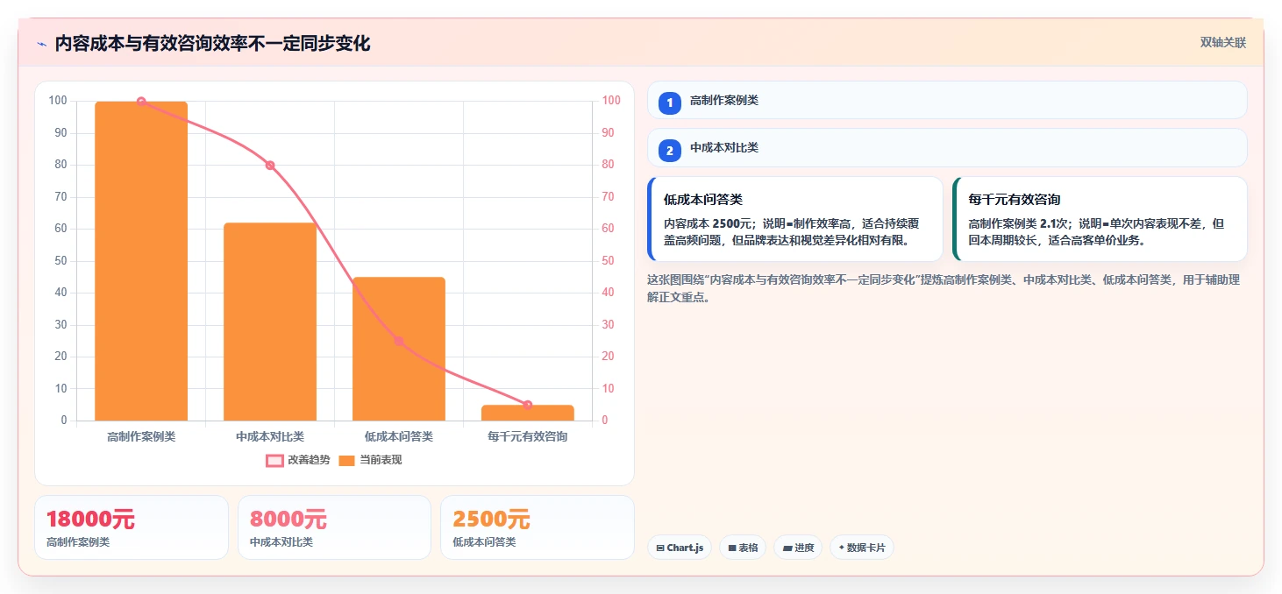Click the 18000元 stat card

[132, 527]
